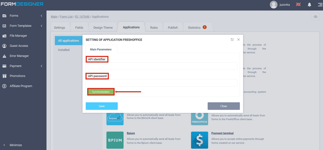Focus the API password input field

163,83
